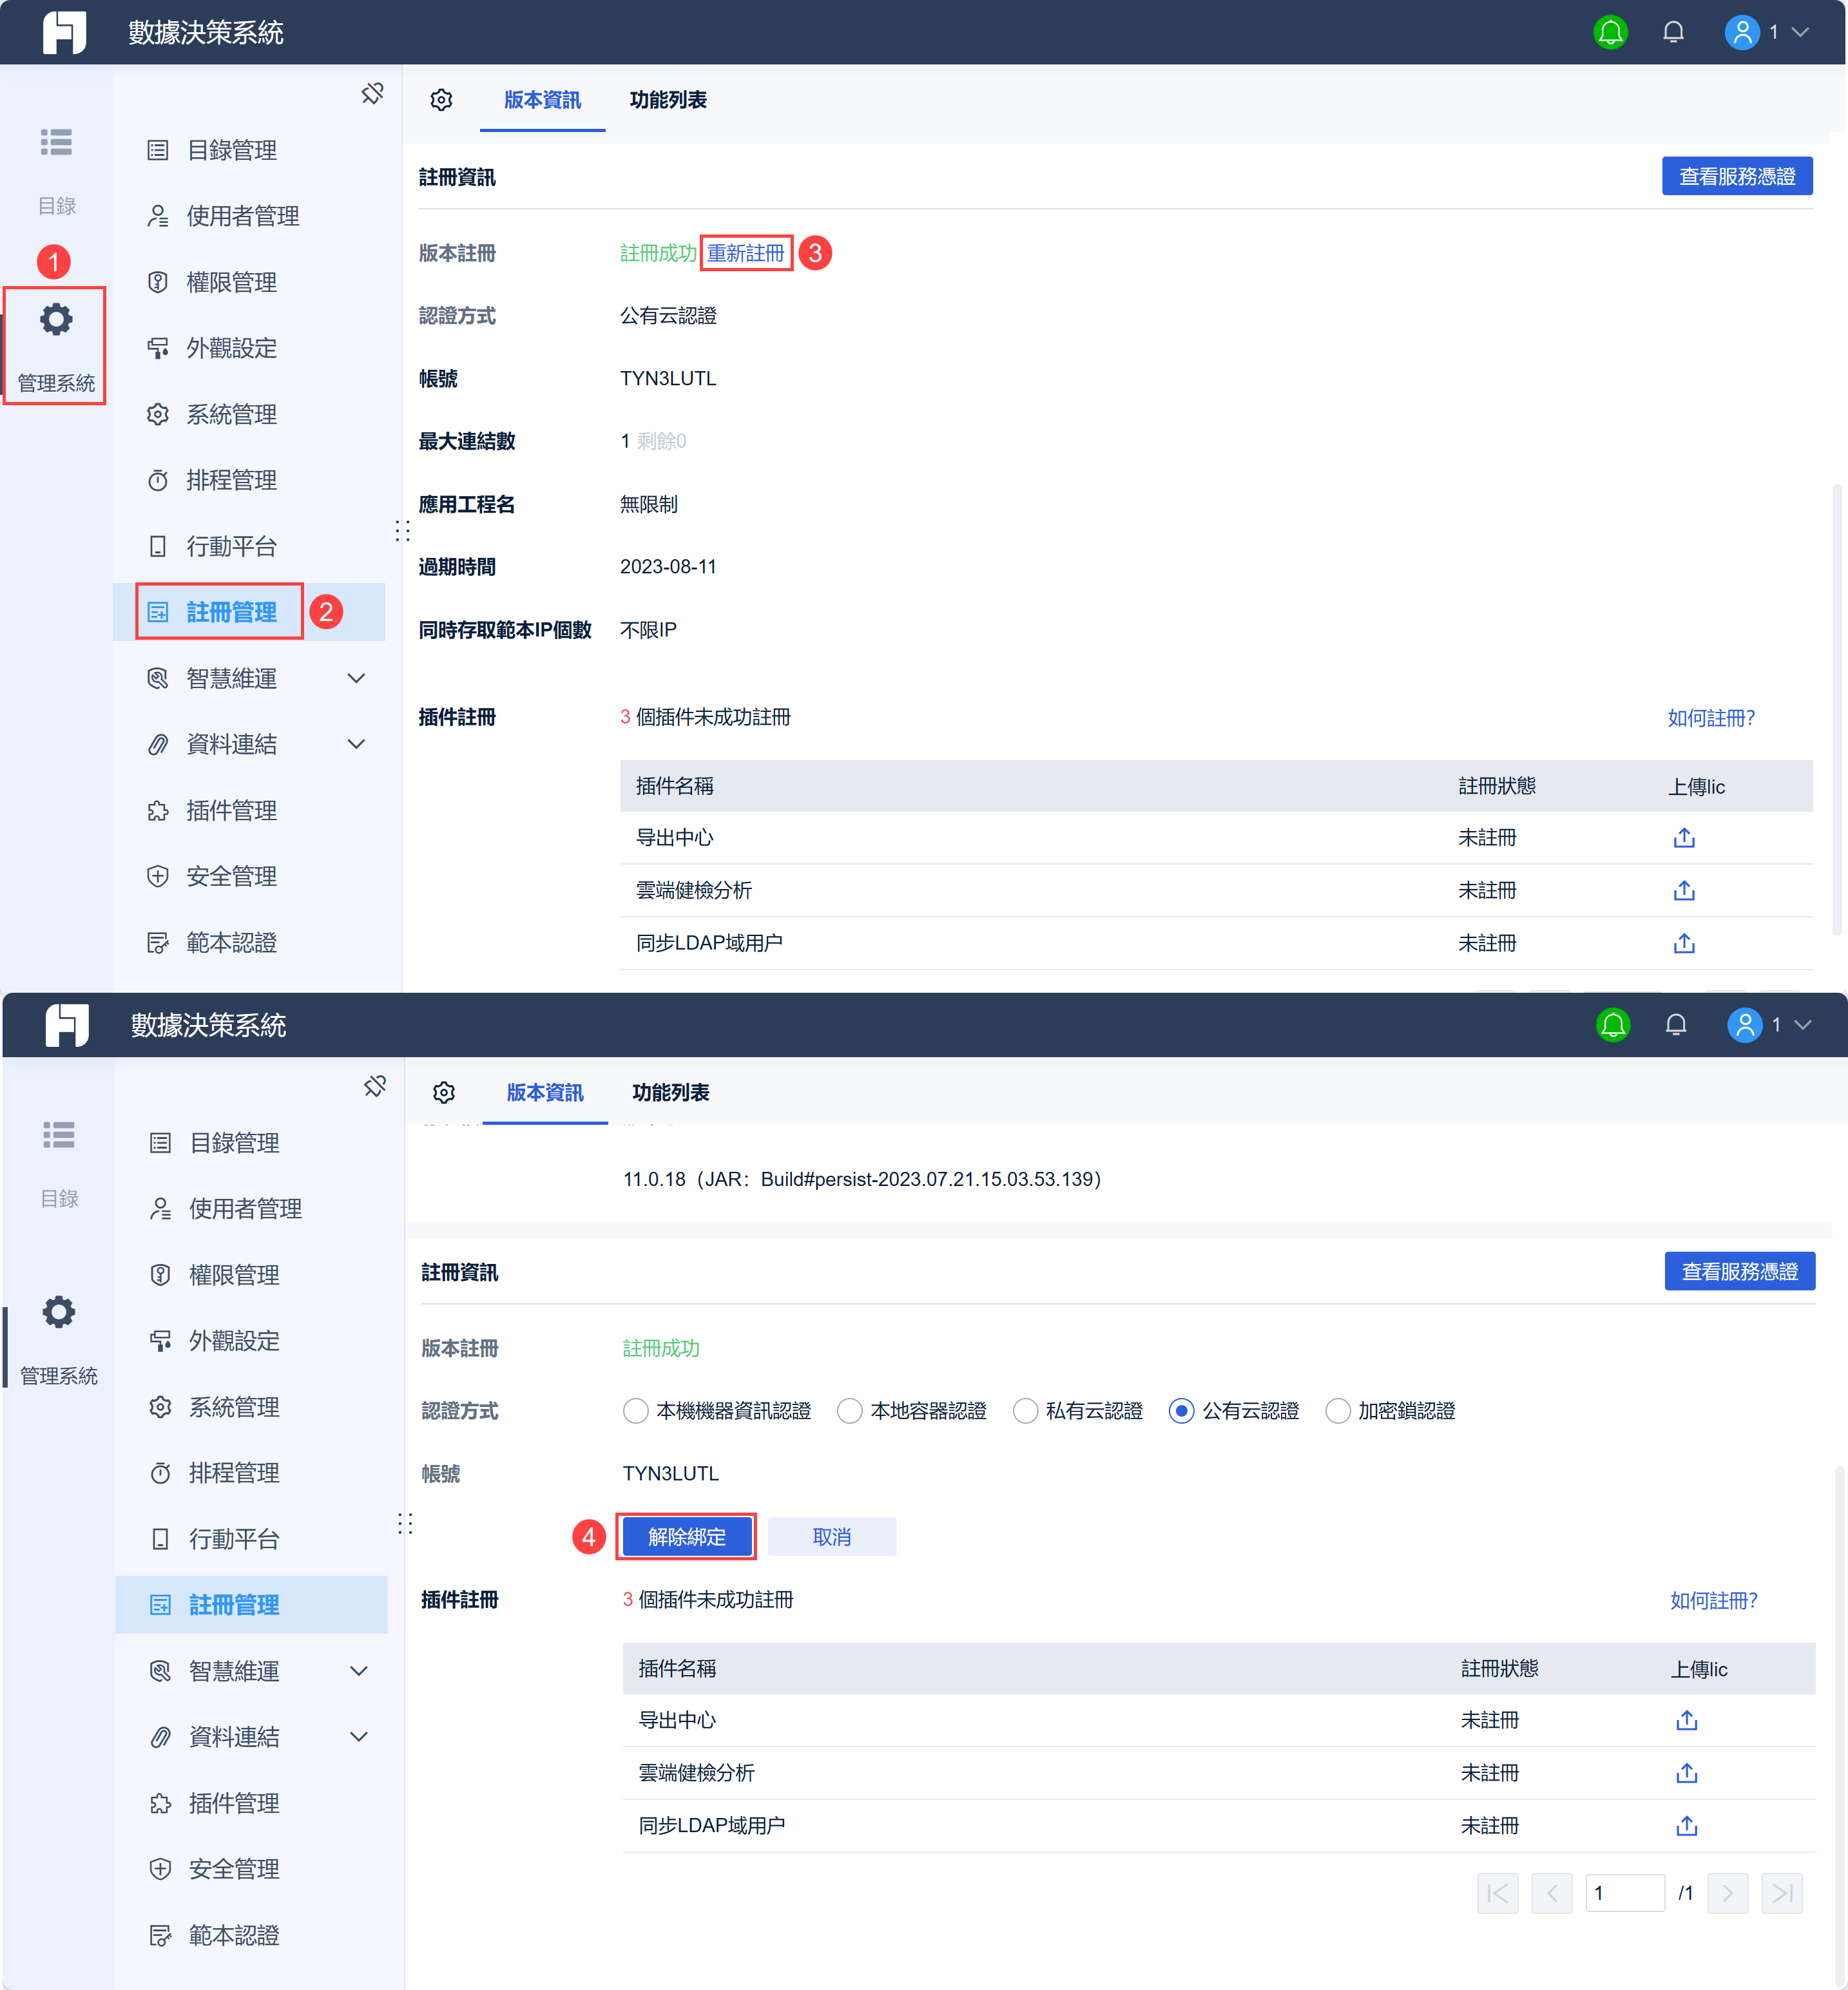Click upload lic icon for 导出中心 in top table

click(1684, 838)
